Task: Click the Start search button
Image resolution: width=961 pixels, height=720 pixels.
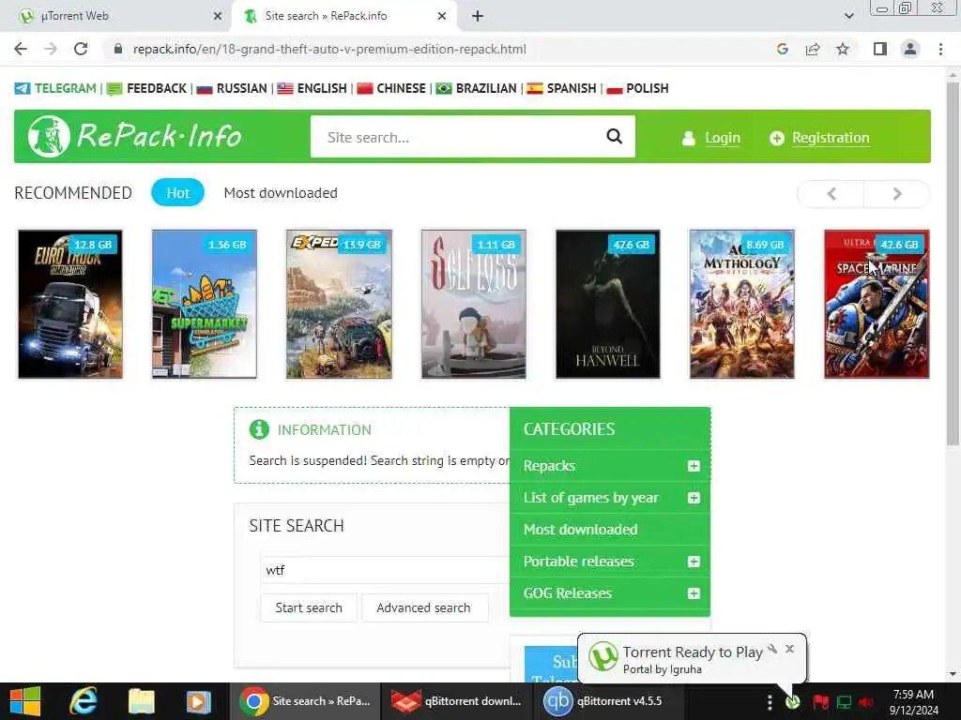Action: 308,607
